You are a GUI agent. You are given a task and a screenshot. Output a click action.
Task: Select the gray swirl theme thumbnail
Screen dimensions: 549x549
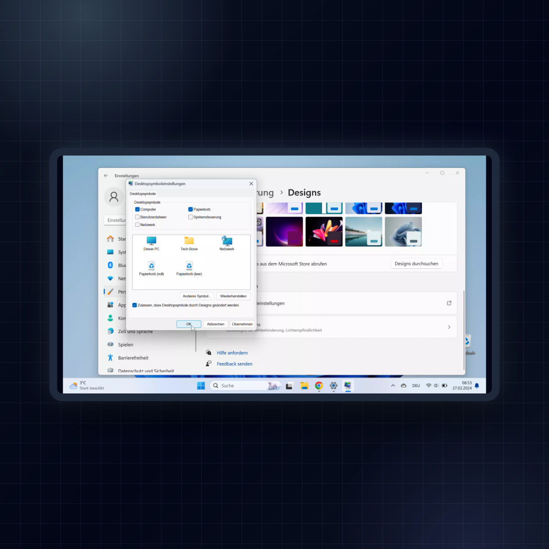[404, 231]
